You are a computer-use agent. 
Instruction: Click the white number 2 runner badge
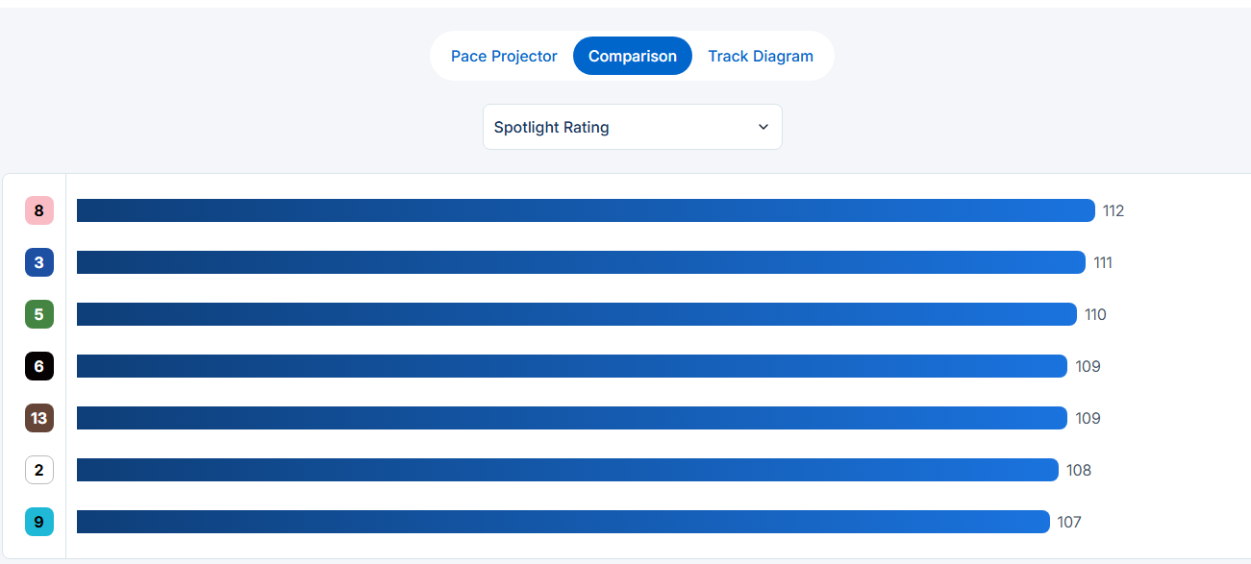coord(39,470)
